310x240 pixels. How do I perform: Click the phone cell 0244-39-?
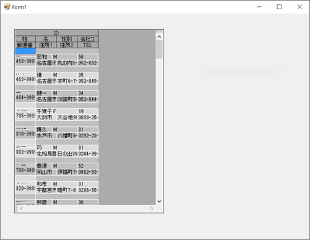pyautogui.click(x=88, y=154)
